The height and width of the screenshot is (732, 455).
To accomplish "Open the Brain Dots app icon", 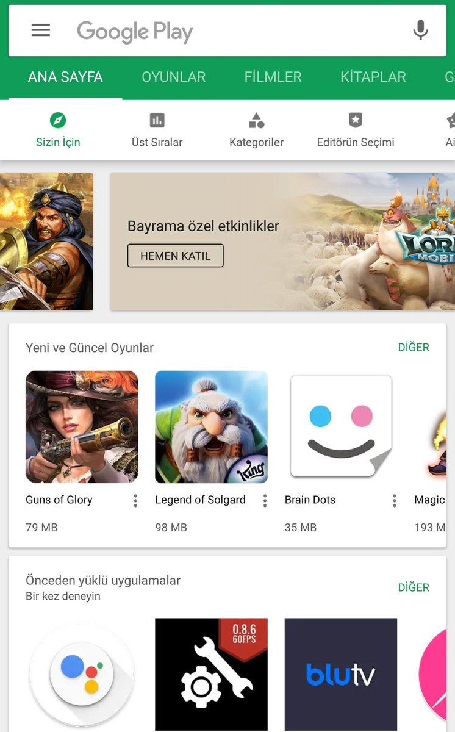I will 341,427.
